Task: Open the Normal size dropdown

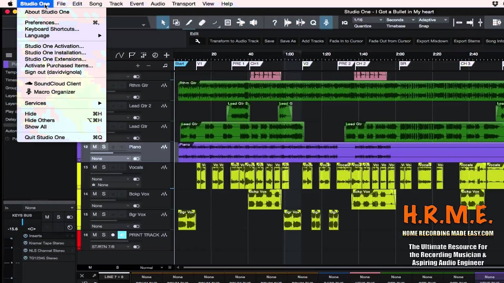Action: tap(152, 268)
